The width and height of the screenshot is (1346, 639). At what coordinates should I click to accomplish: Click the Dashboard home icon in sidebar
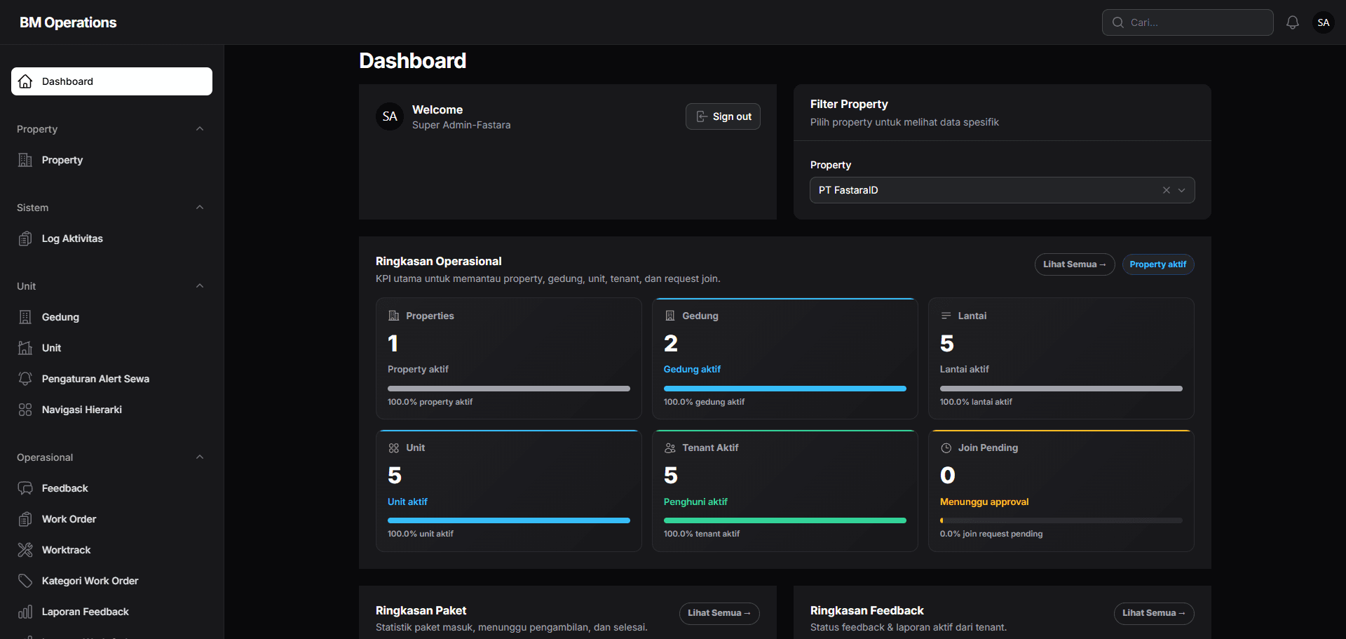(x=25, y=81)
